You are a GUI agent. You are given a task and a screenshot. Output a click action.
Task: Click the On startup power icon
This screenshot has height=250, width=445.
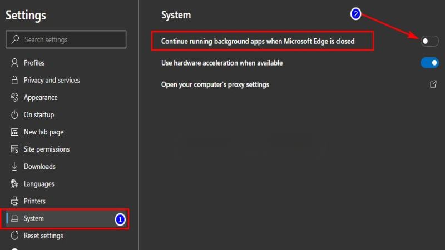point(14,114)
